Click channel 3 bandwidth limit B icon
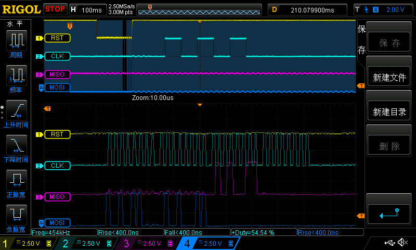This screenshot has height=250, width=416. tap(170, 243)
